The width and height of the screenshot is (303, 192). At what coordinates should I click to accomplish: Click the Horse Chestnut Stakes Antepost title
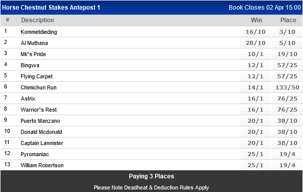point(51,8)
